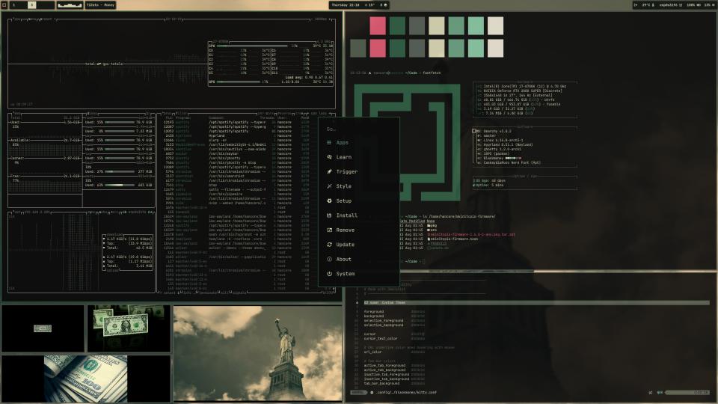Pick the pink swatch in top row
This screenshot has width=718, height=404.
378,25
